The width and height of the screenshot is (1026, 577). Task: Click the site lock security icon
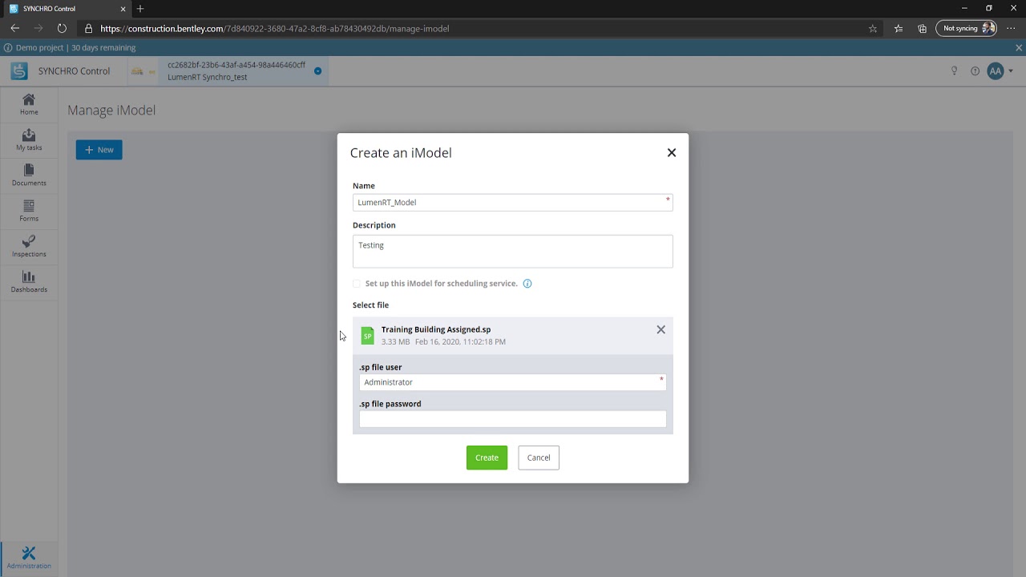[x=89, y=29]
